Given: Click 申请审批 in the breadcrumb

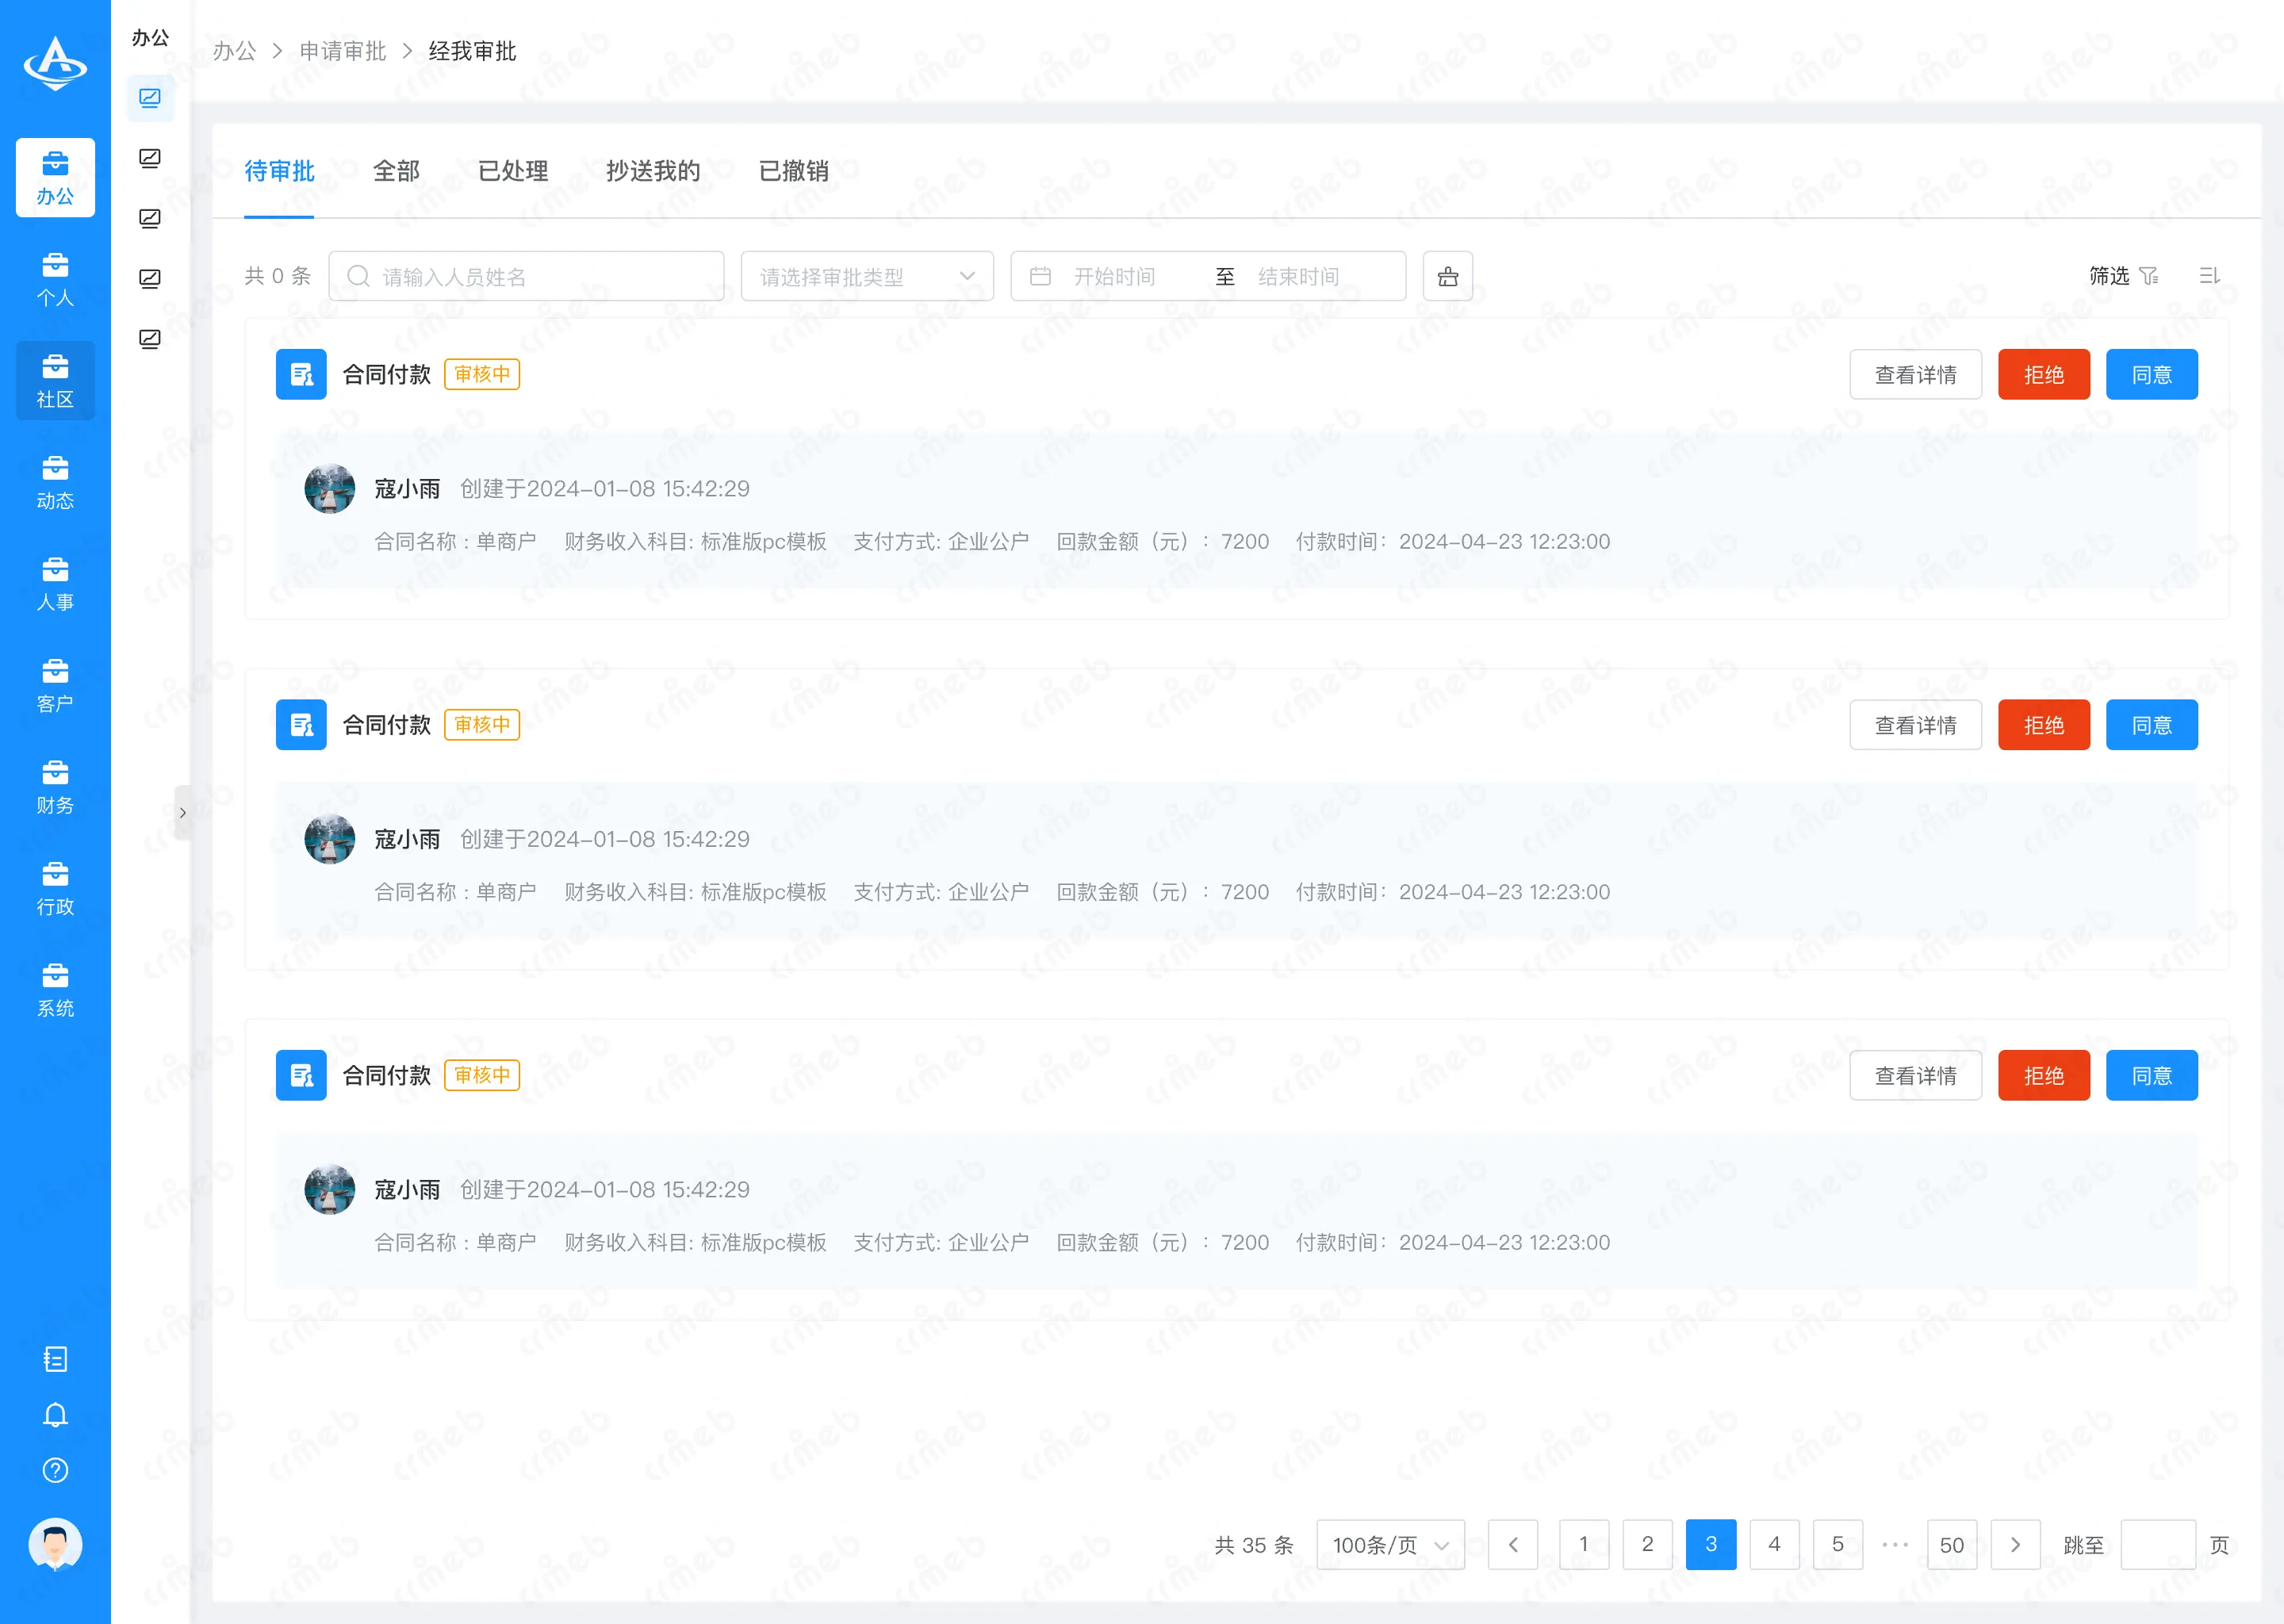Looking at the screenshot, I should pos(343,51).
